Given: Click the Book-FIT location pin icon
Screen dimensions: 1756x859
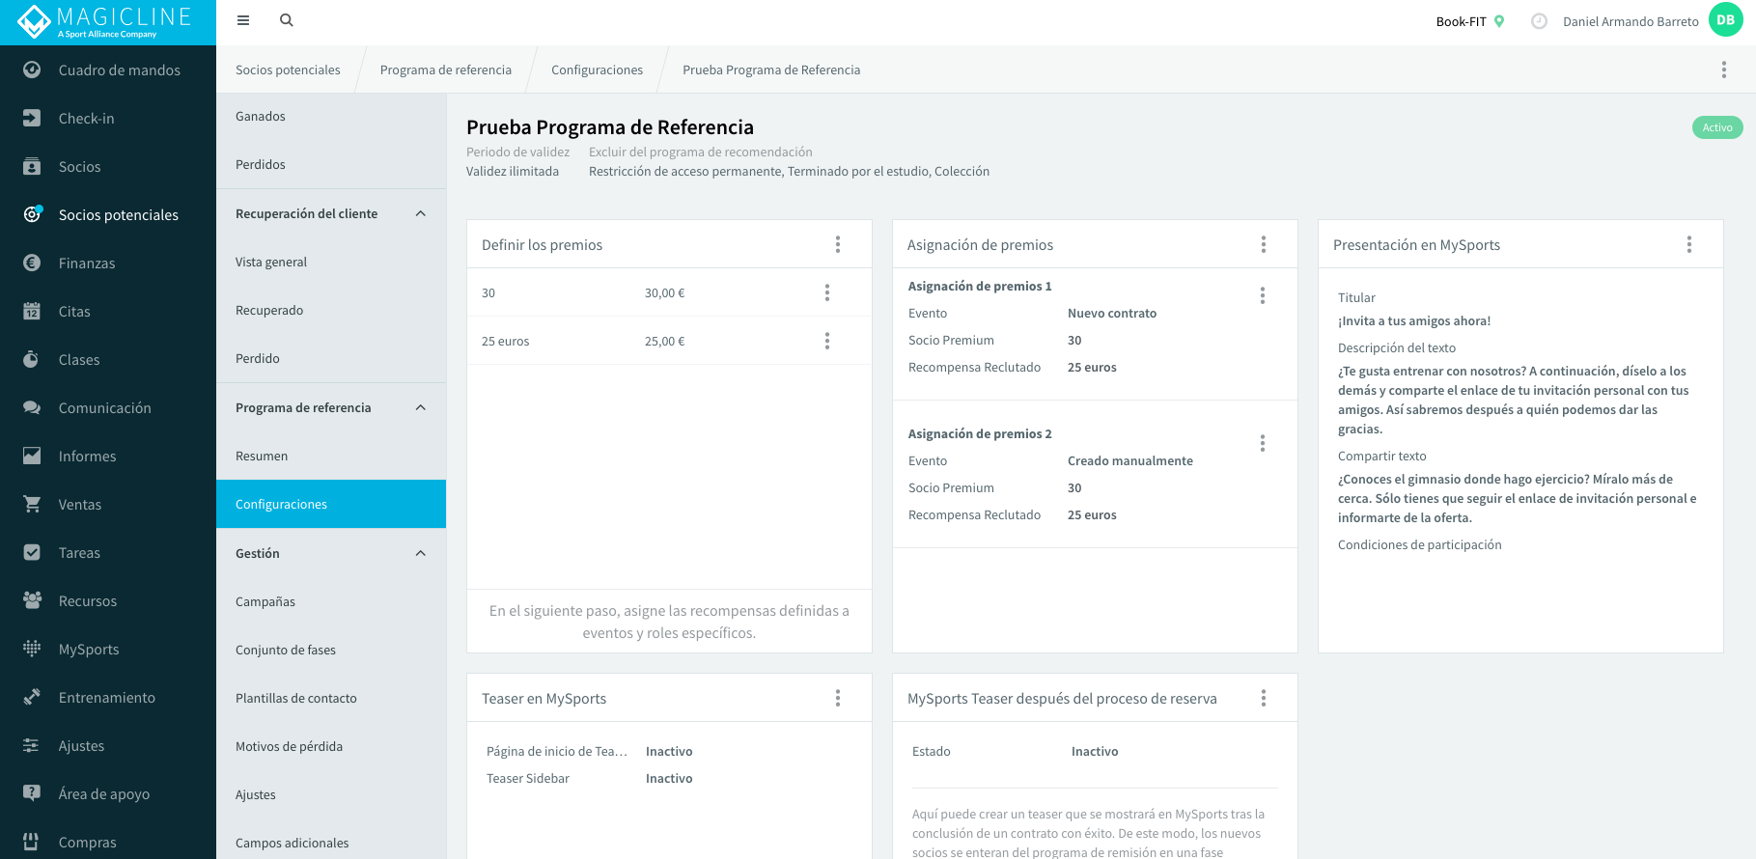Looking at the screenshot, I should [1499, 21].
